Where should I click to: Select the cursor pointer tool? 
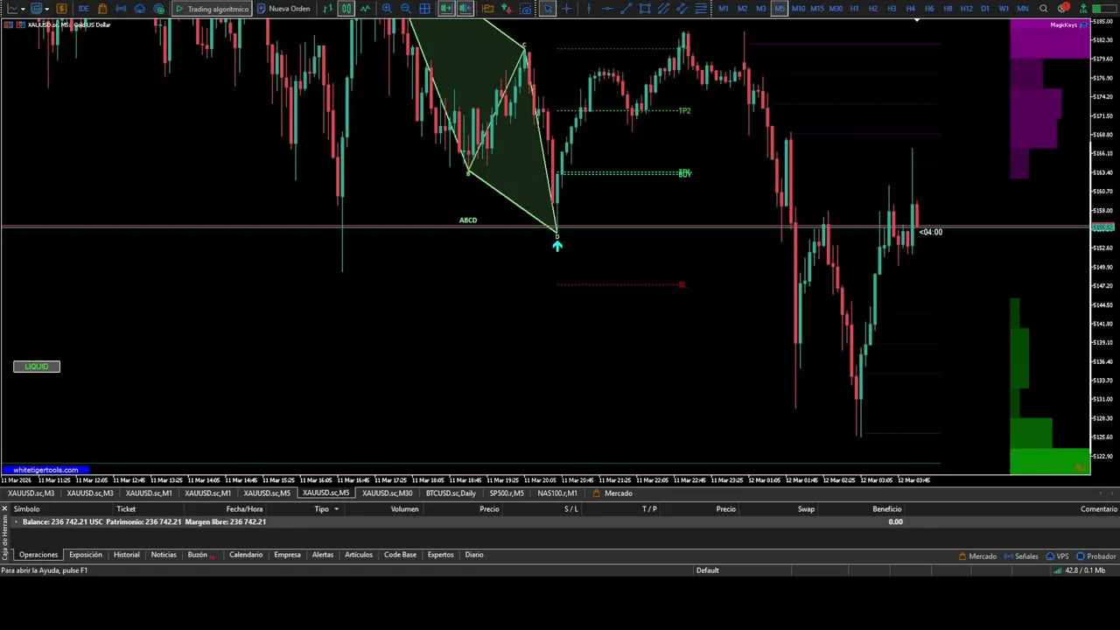click(548, 9)
